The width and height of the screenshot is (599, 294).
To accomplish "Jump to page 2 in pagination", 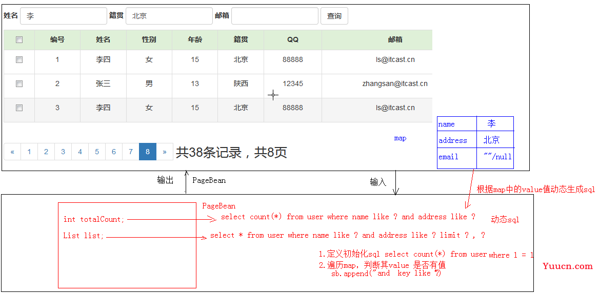I will tap(46, 152).
